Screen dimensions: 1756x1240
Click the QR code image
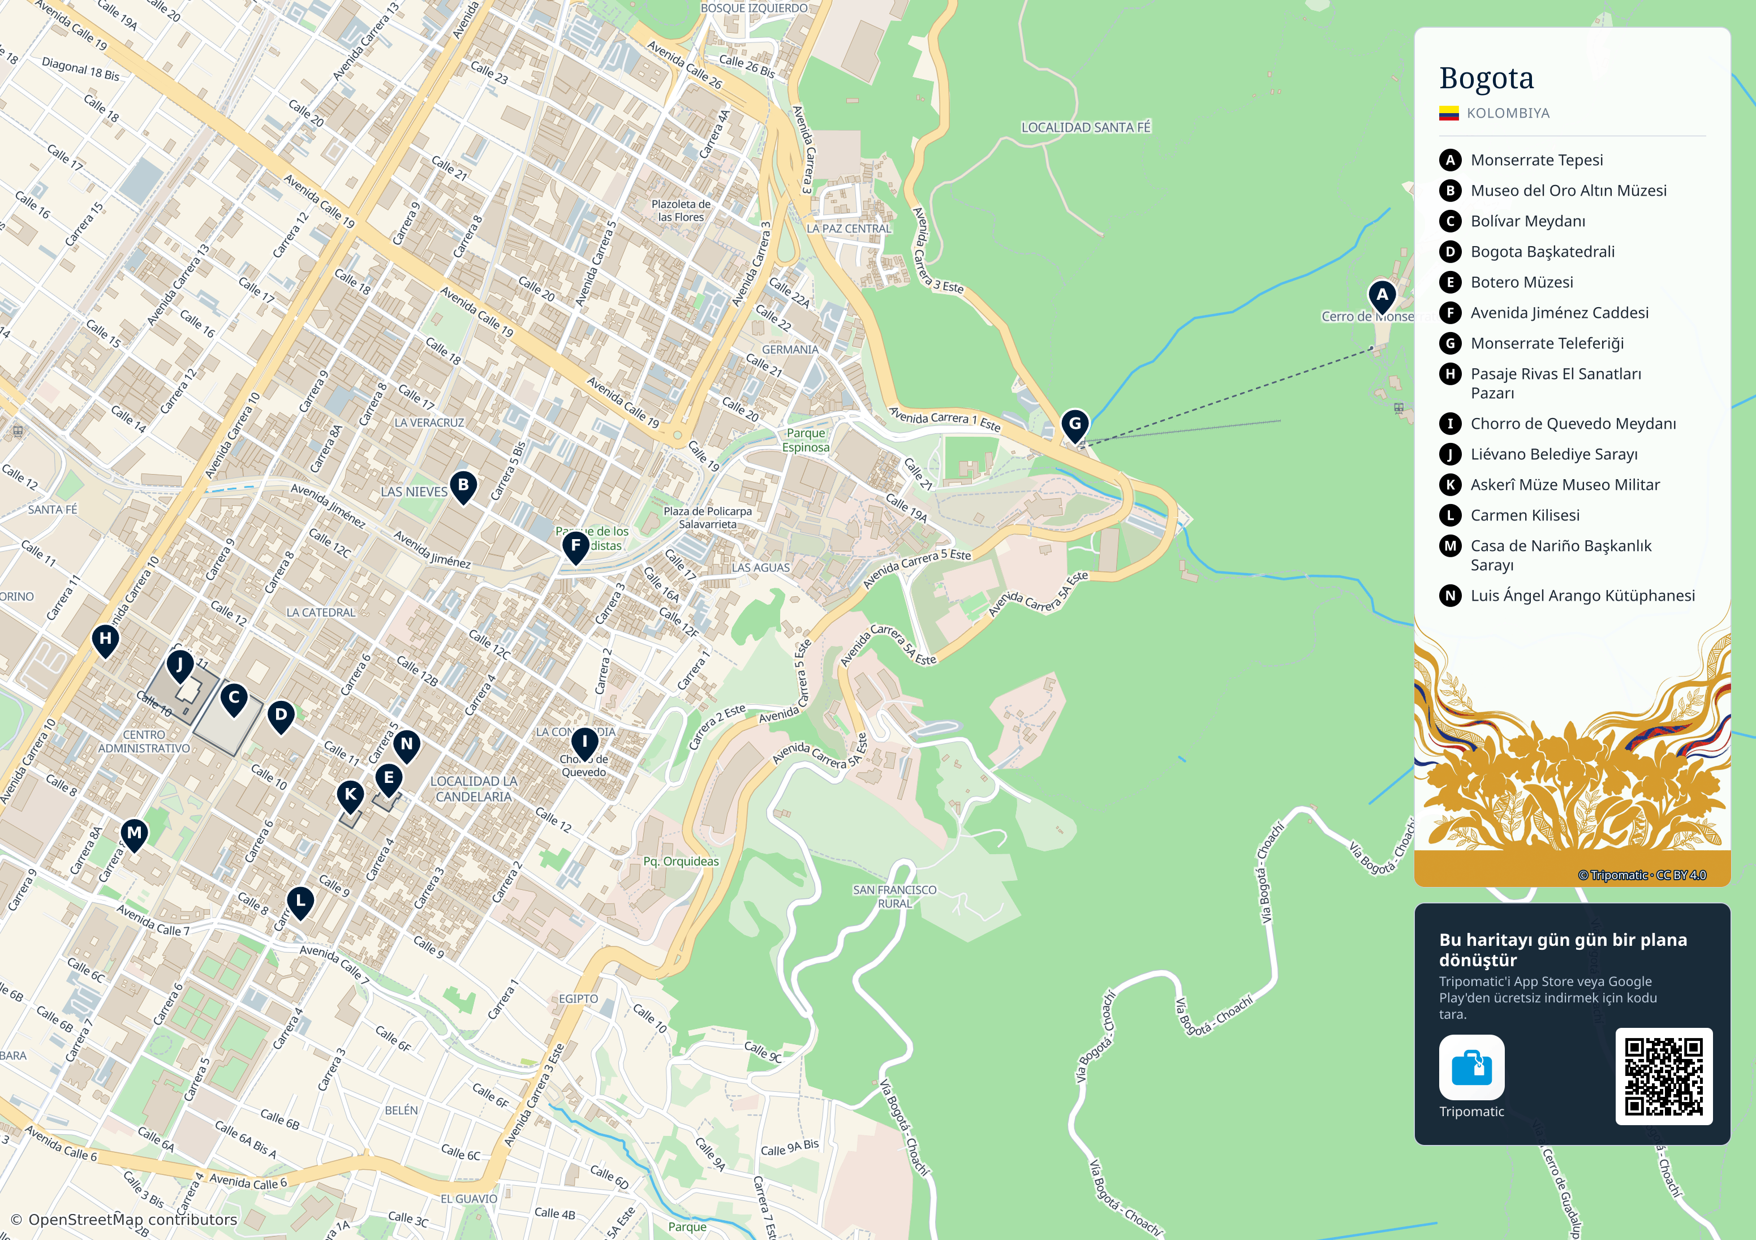(1663, 1077)
